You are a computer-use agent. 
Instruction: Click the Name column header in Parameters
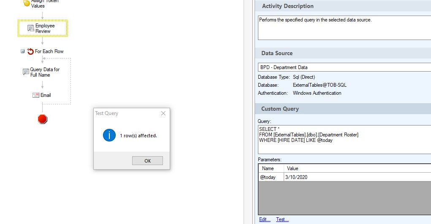pyautogui.click(x=271, y=168)
